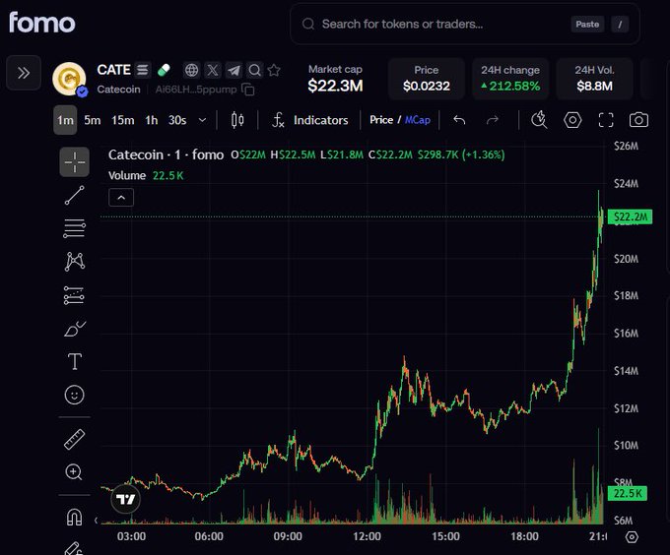Enter fullscreen chart mode
670x555 pixels.
tap(606, 120)
